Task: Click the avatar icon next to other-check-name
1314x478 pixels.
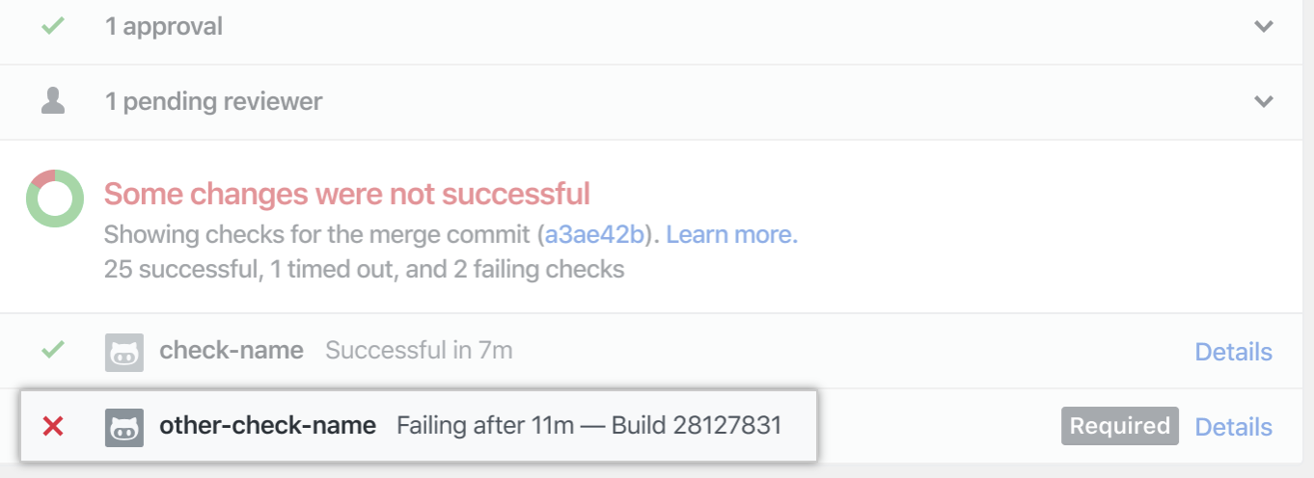Action: click(124, 427)
